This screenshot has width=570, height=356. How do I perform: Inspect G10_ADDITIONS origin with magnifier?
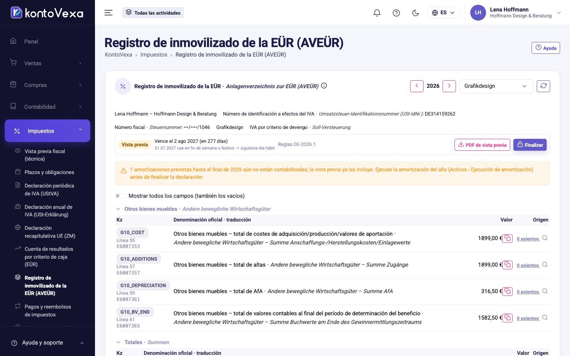tap(545, 265)
